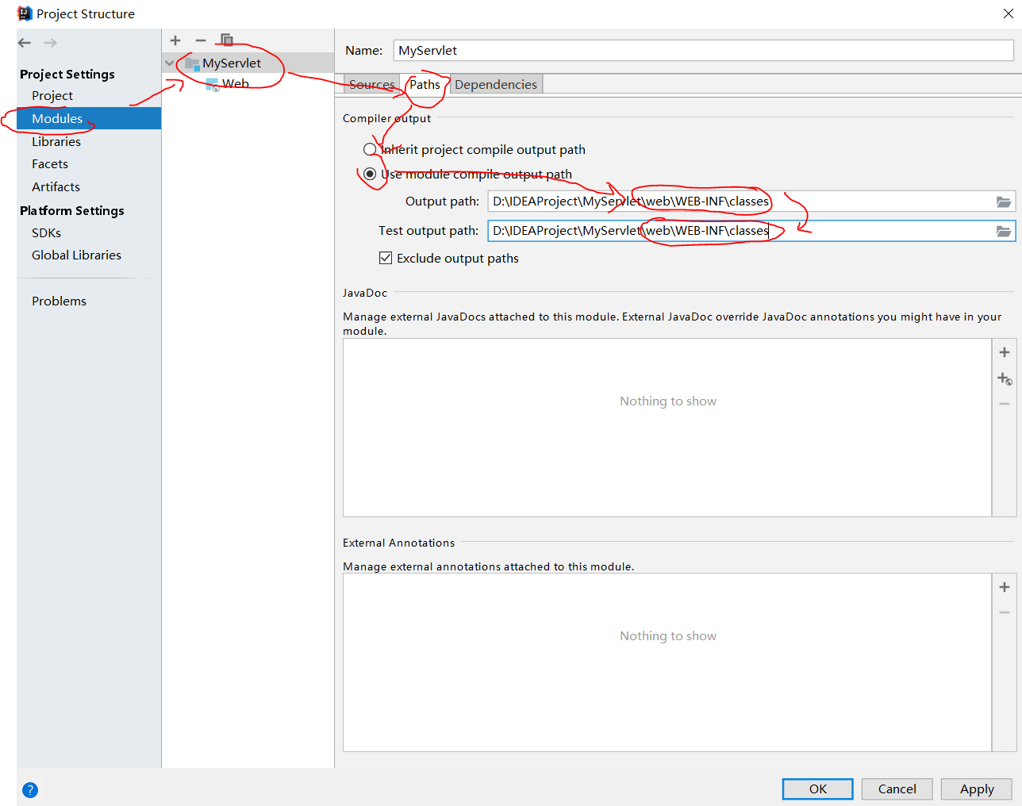Click the copy module icon
This screenshot has height=806, width=1022.
[x=226, y=40]
